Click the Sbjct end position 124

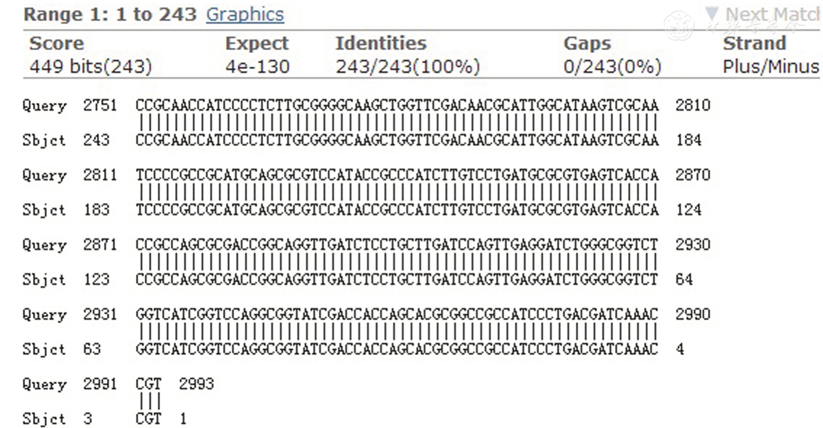(688, 210)
